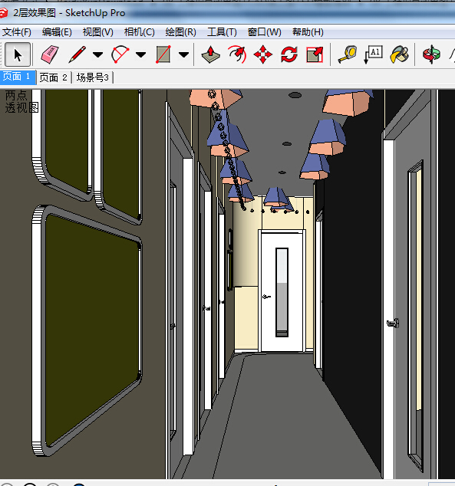The image size is (455, 486).
Task: Pick the pink Eraser tool
Action: (x=50, y=54)
